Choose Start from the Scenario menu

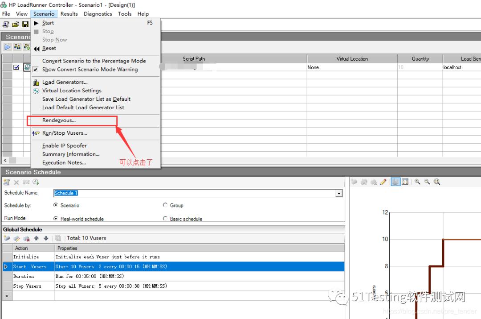click(96, 23)
